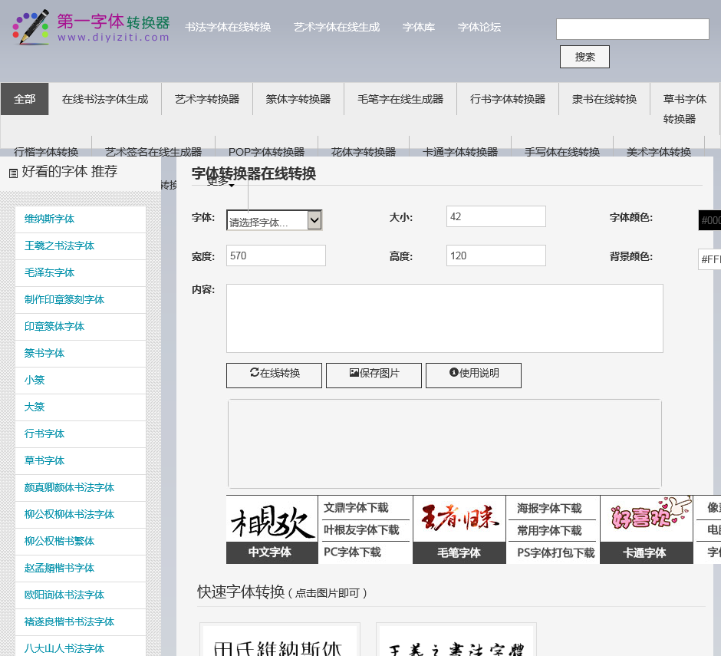Click the 文鼎字体下载 link
The width and height of the screenshot is (721, 656).
pyautogui.click(x=356, y=507)
